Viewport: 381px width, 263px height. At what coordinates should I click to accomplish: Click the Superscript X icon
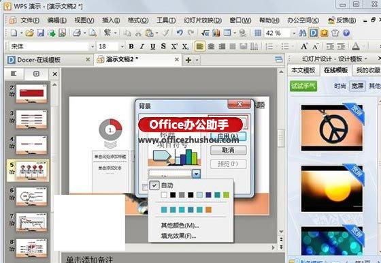click(x=174, y=46)
